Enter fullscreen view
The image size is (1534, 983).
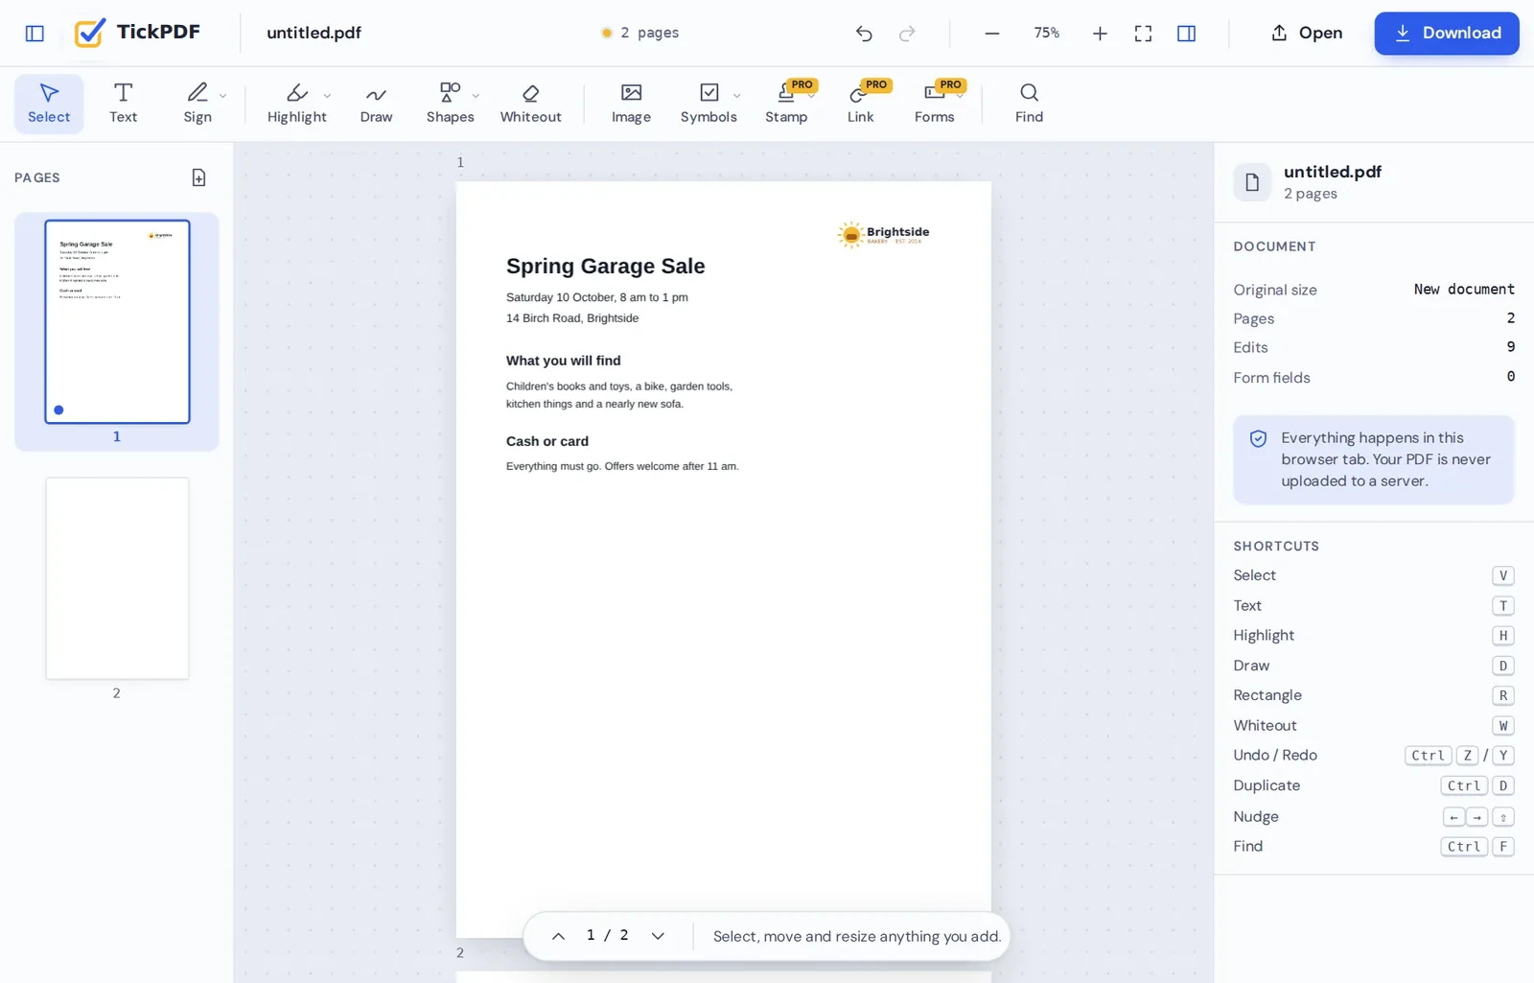click(1143, 34)
